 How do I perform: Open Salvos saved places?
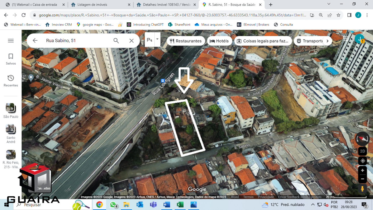point(11,59)
